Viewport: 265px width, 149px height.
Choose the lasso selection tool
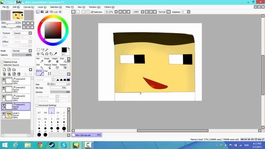point(42,50)
